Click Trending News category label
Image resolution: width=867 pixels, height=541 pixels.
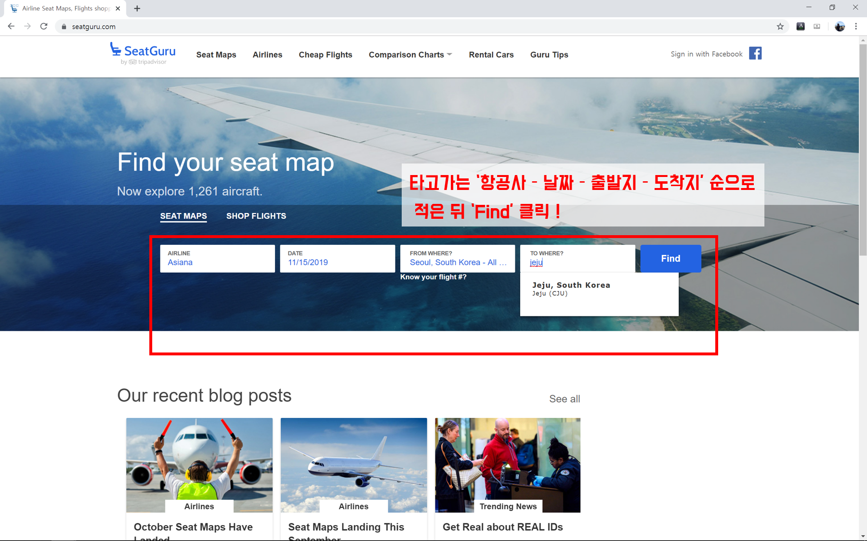[x=508, y=506]
